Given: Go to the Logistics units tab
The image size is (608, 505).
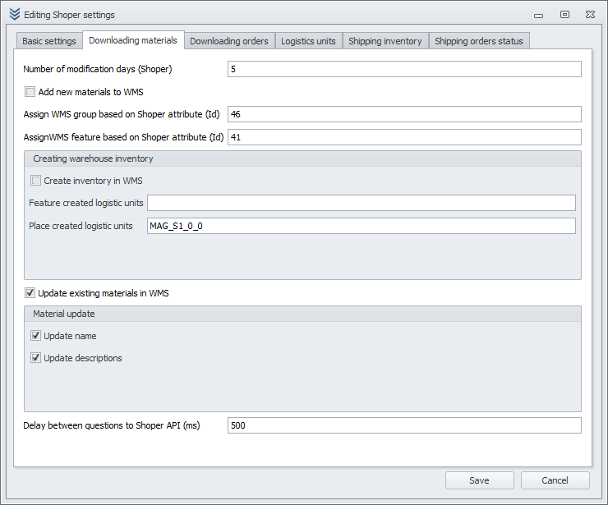Looking at the screenshot, I should click(x=308, y=41).
